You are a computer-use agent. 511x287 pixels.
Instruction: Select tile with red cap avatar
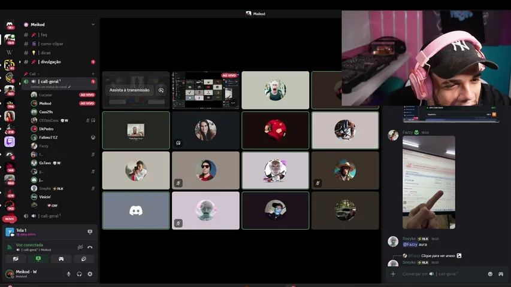click(276, 130)
